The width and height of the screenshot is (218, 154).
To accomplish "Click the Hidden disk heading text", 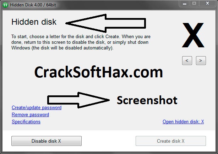I will coord(34,22).
